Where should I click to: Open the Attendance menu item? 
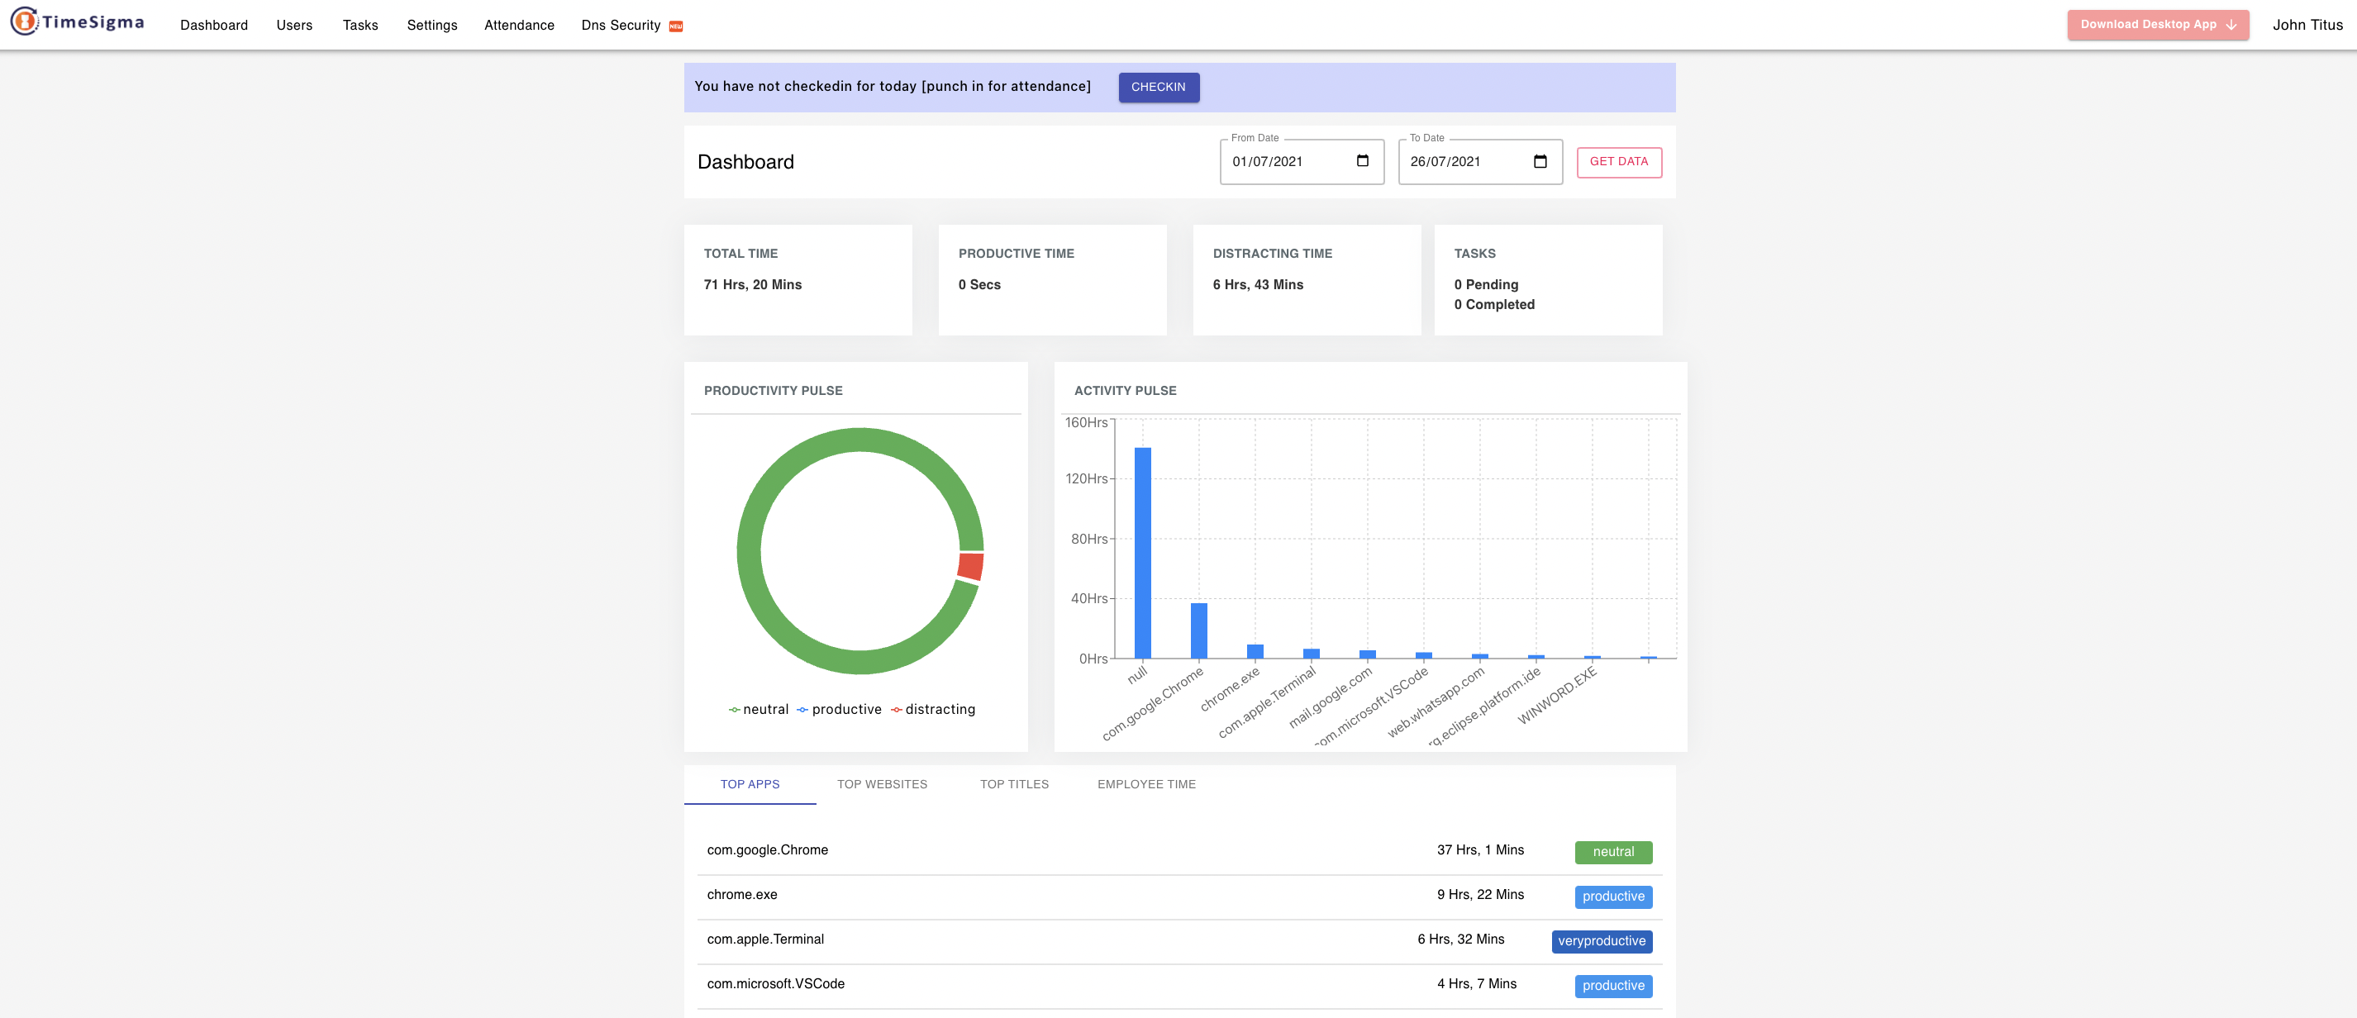click(519, 26)
